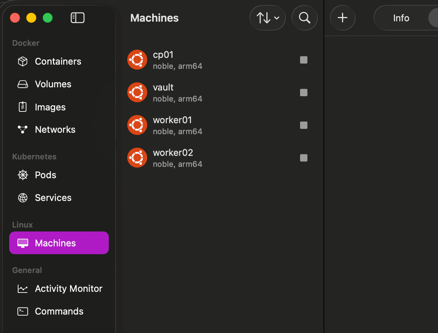Viewport: 438px width, 333px height.
Task: Click the 'noble, arm64' subtitle under worker02
Action: tap(178, 164)
